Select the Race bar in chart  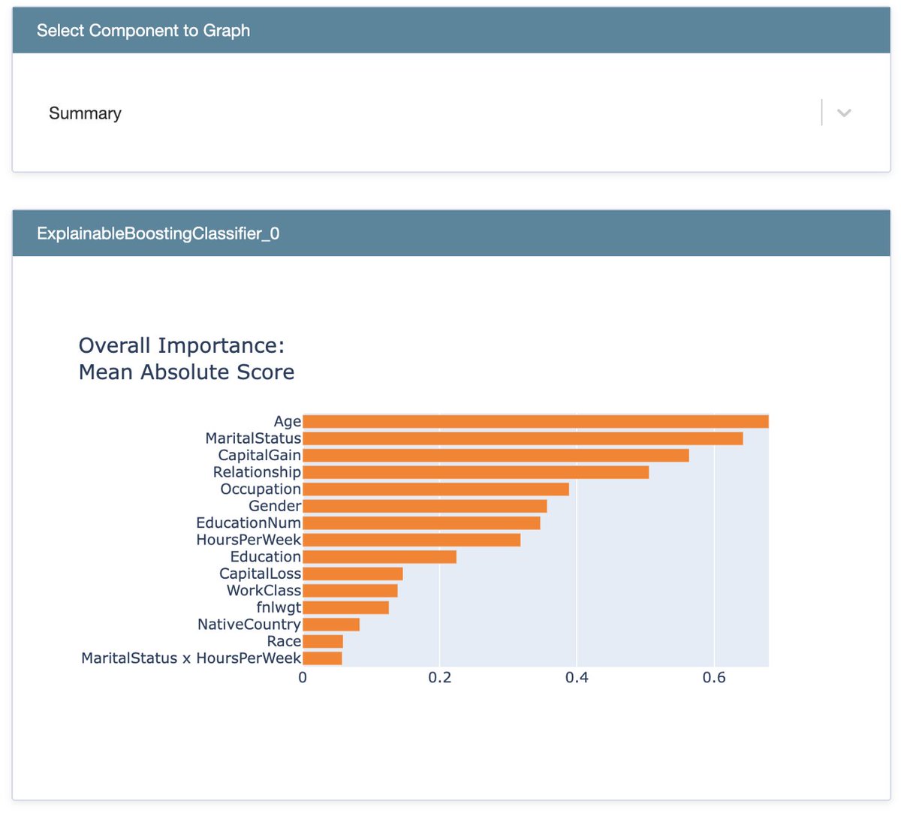[323, 641]
